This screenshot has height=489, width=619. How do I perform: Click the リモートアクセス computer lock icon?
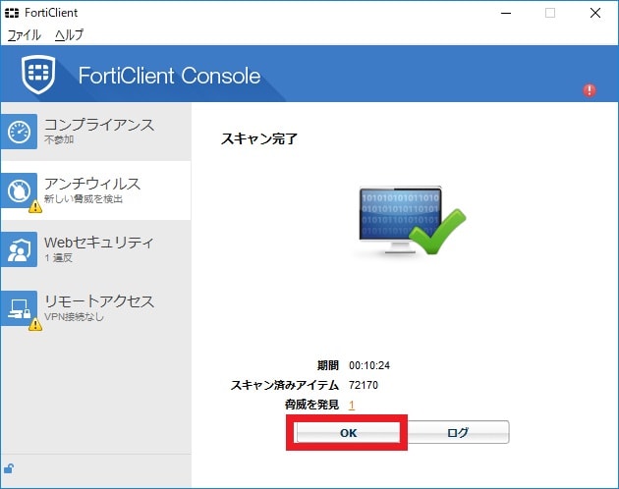click(19, 308)
